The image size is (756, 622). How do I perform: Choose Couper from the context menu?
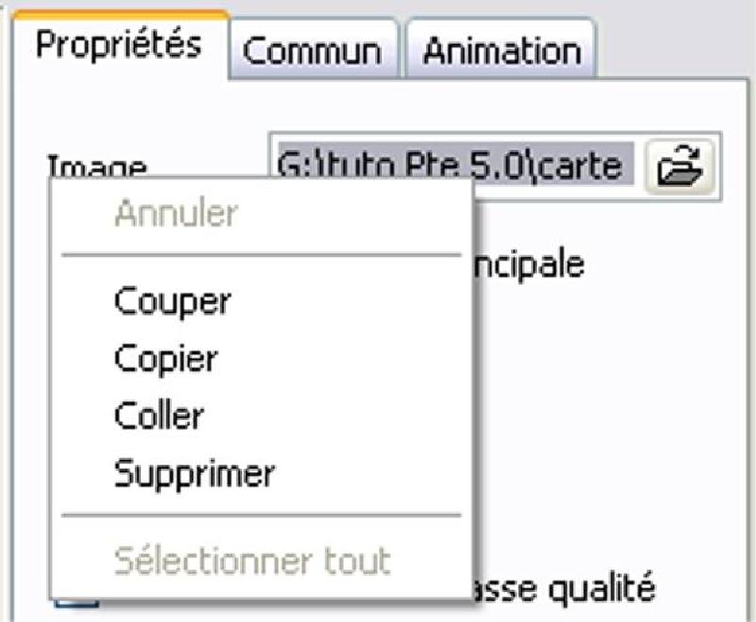[173, 302]
